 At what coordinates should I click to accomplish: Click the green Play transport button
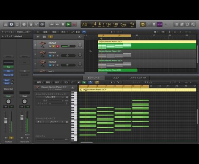68,24
